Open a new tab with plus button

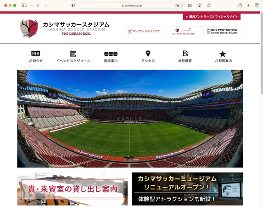(x=248, y=6)
